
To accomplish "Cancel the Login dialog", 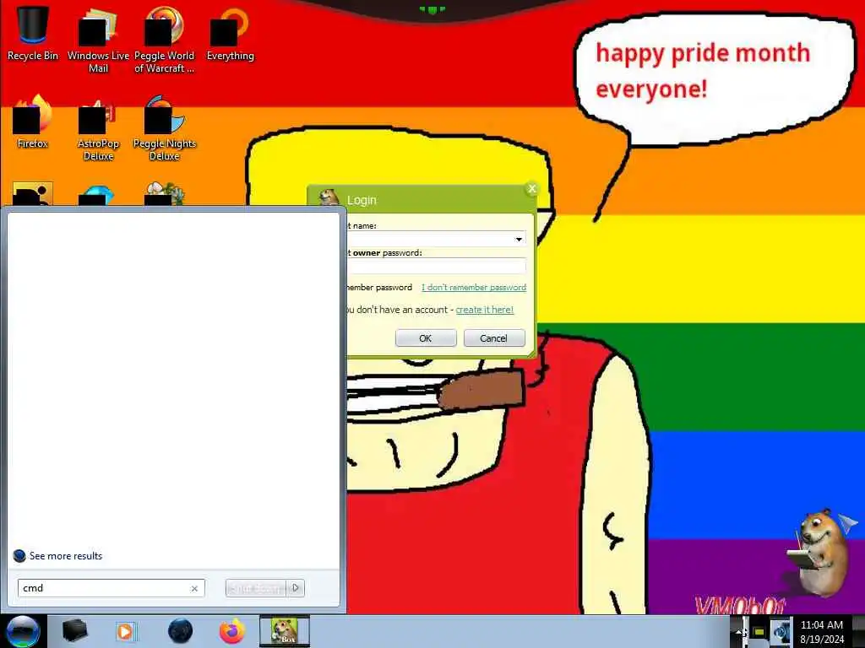I will [x=493, y=337].
